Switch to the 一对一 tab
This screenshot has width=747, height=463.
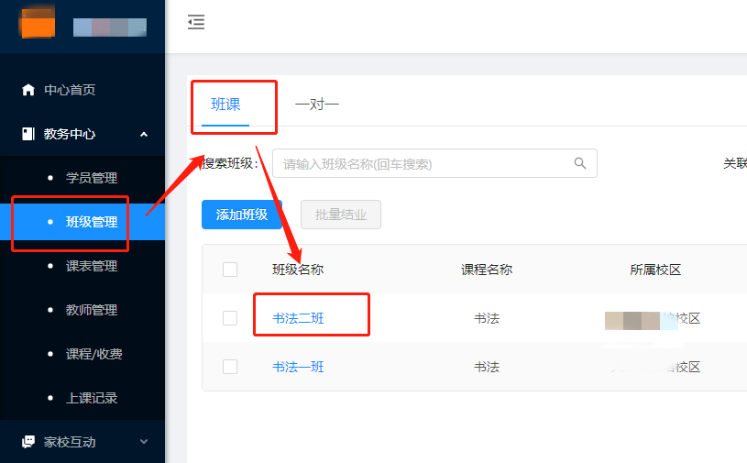pos(317,105)
